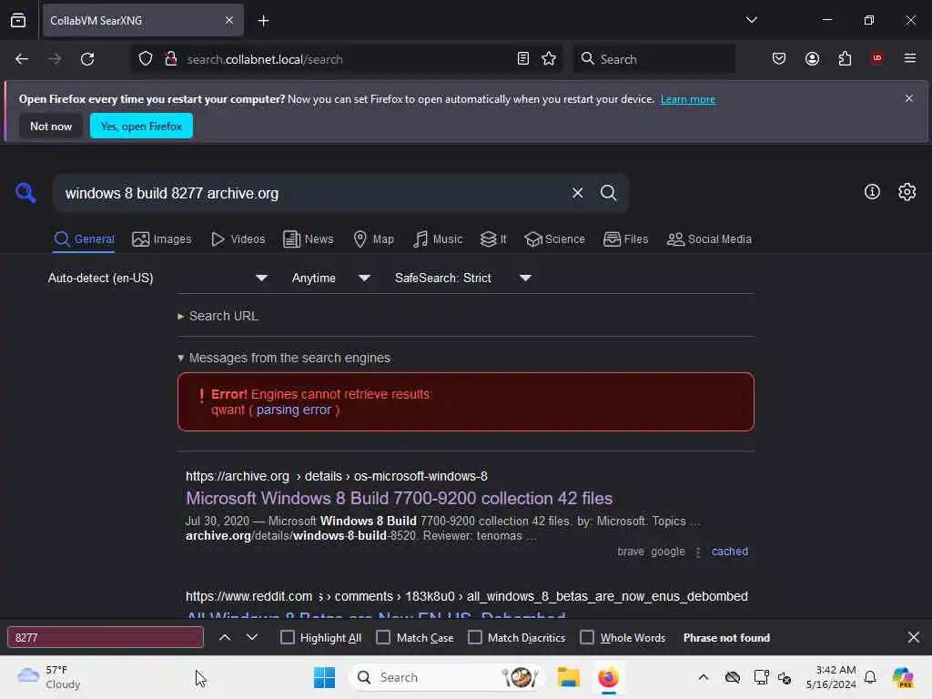Open the parsing error link
The height and width of the screenshot is (699, 932).
294,410
